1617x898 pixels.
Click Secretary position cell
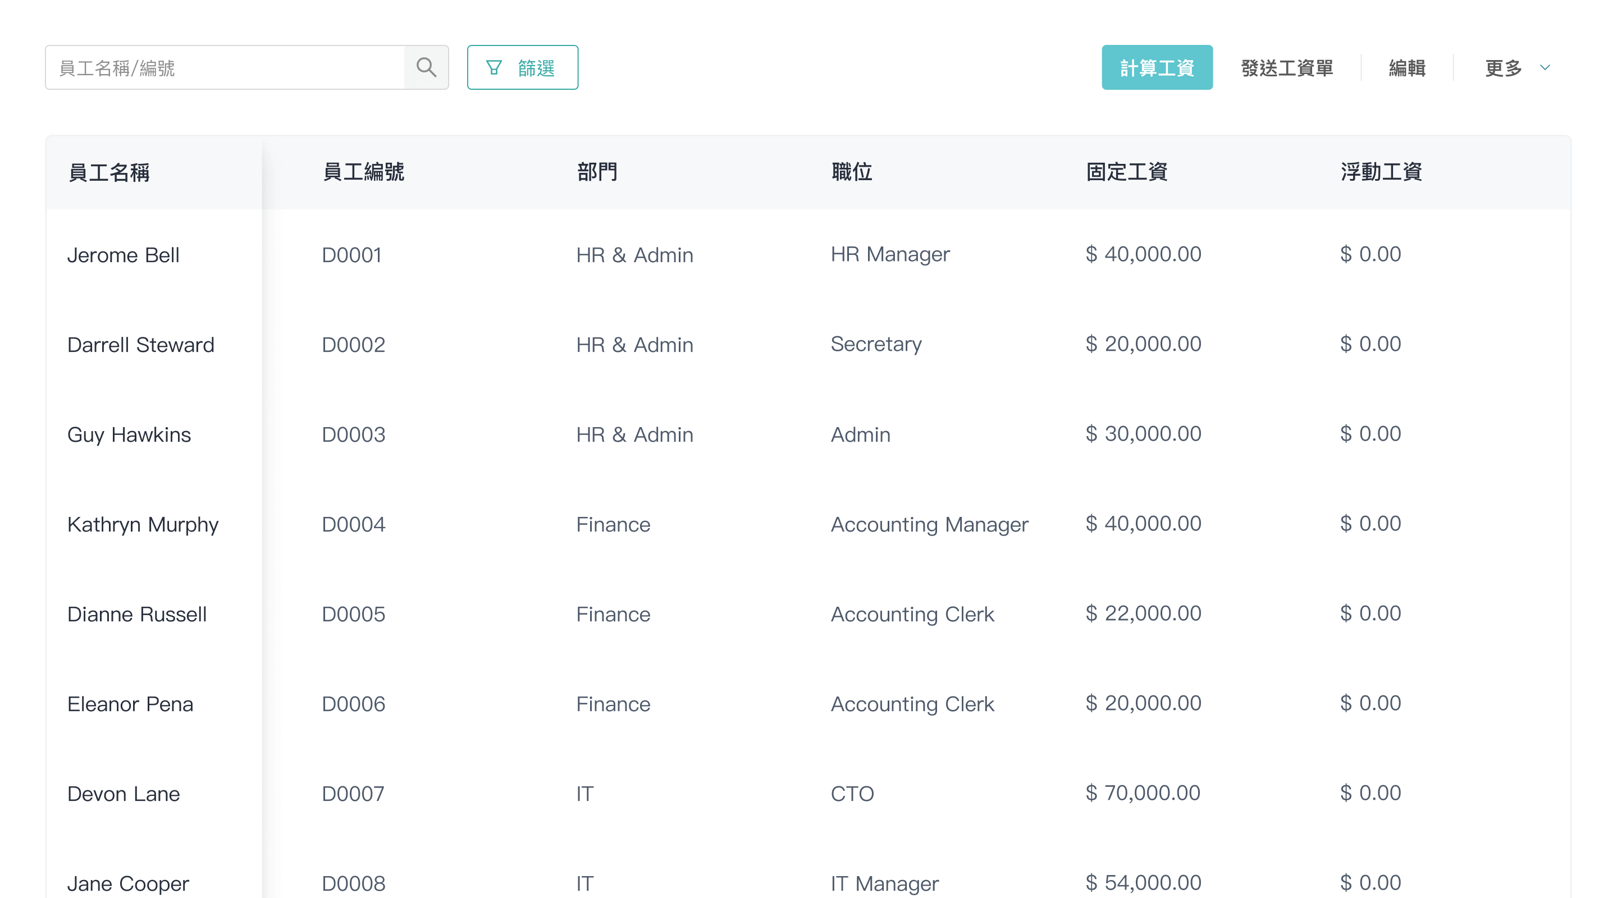(876, 344)
